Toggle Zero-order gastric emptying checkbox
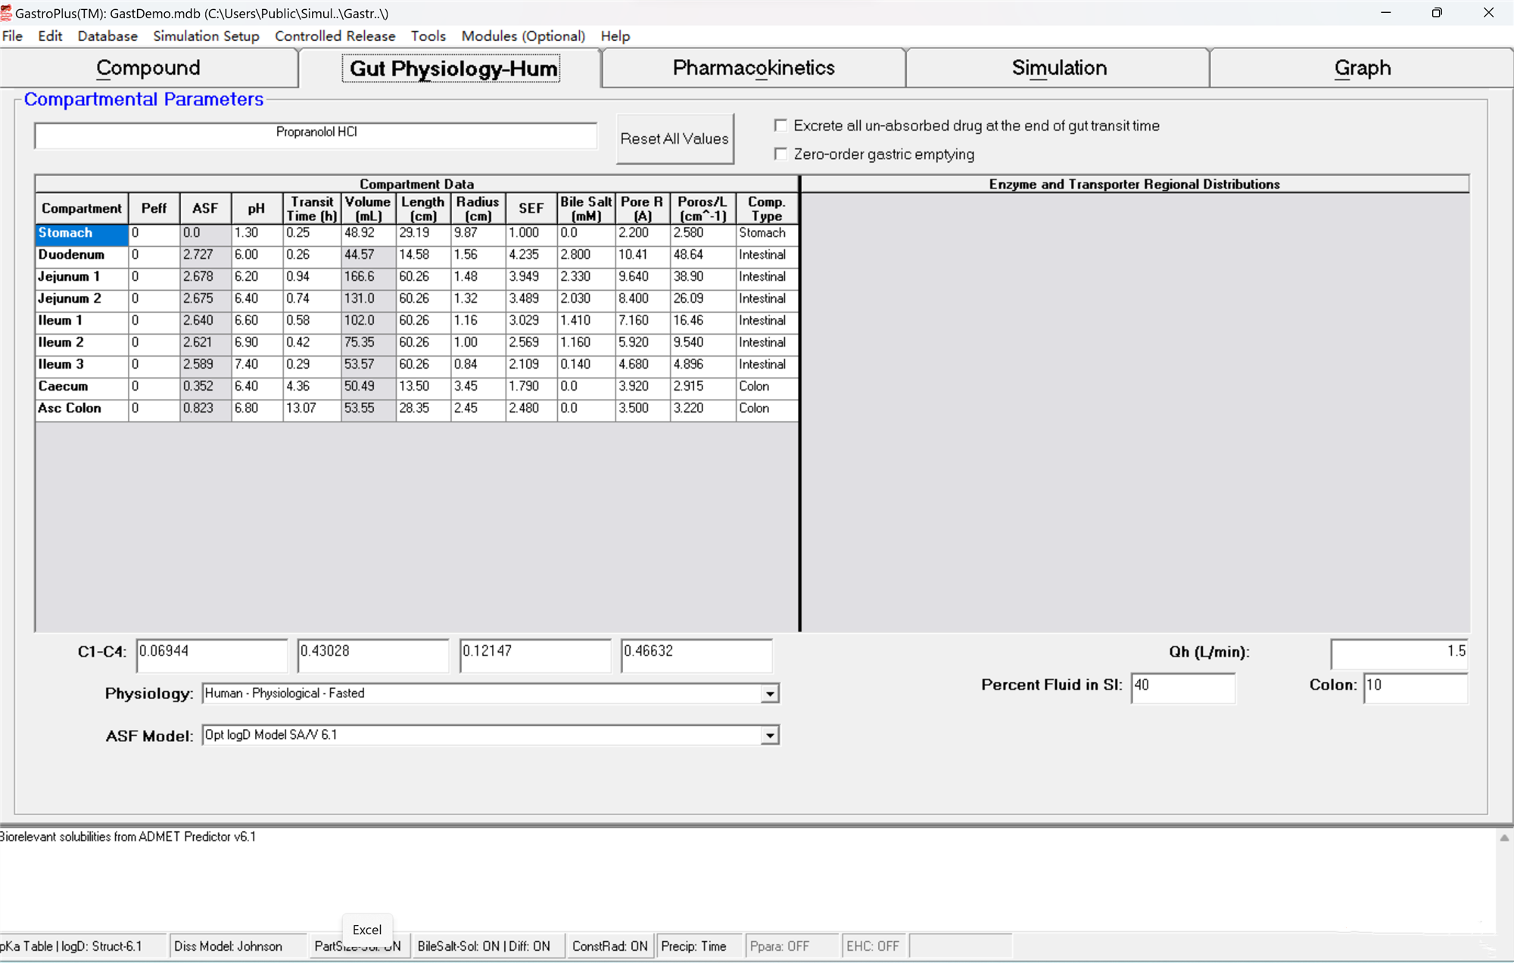Screen dimensions: 1514x963 pyautogui.click(x=780, y=154)
